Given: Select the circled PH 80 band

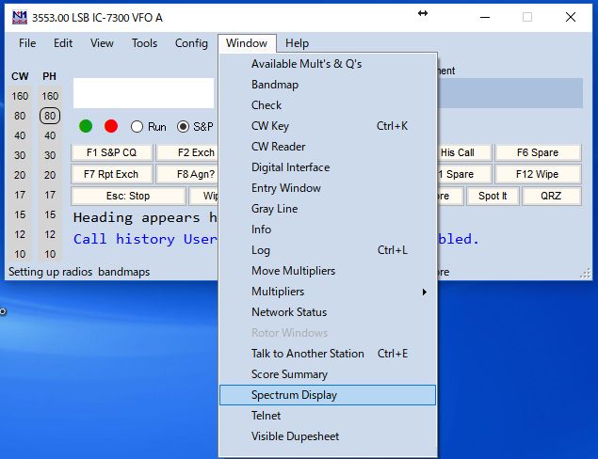Looking at the screenshot, I should [50, 116].
